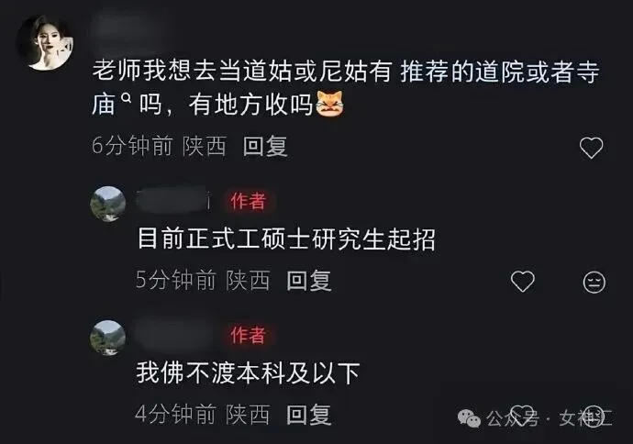Tap the search magnifier next to 寺庙
Image resolution: width=633 pixels, height=444 pixels.
(127, 98)
